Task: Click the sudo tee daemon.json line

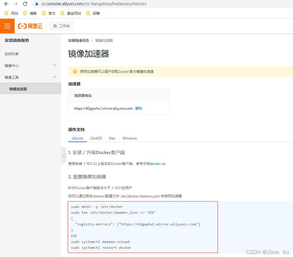Action: 114,213
